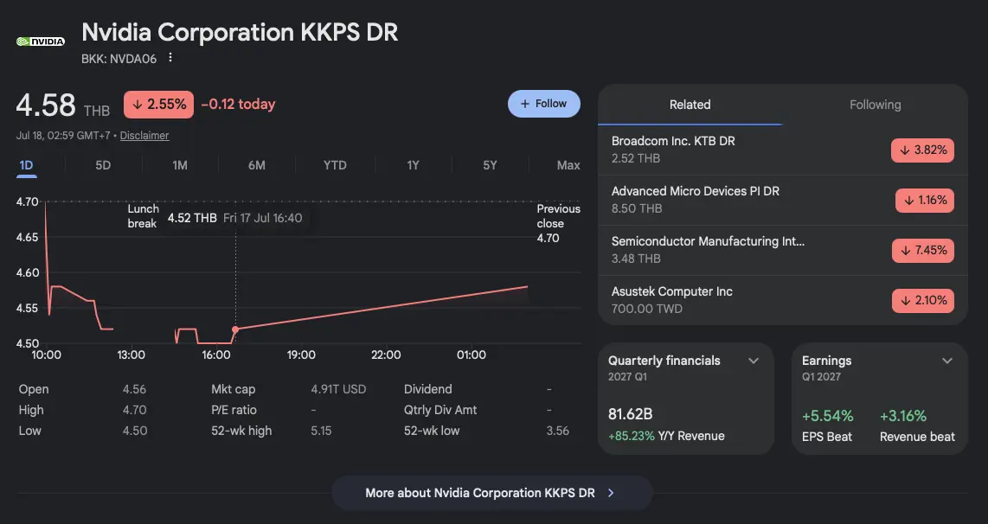This screenshot has width=988, height=524.
Task: Select the Related tab
Action: click(x=690, y=105)
